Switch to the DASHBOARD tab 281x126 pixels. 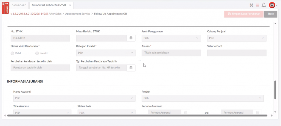[19, 5]
